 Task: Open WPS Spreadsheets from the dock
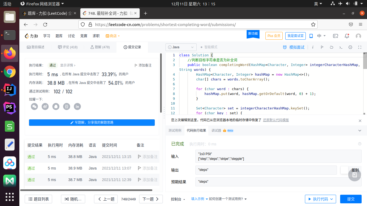10,126
